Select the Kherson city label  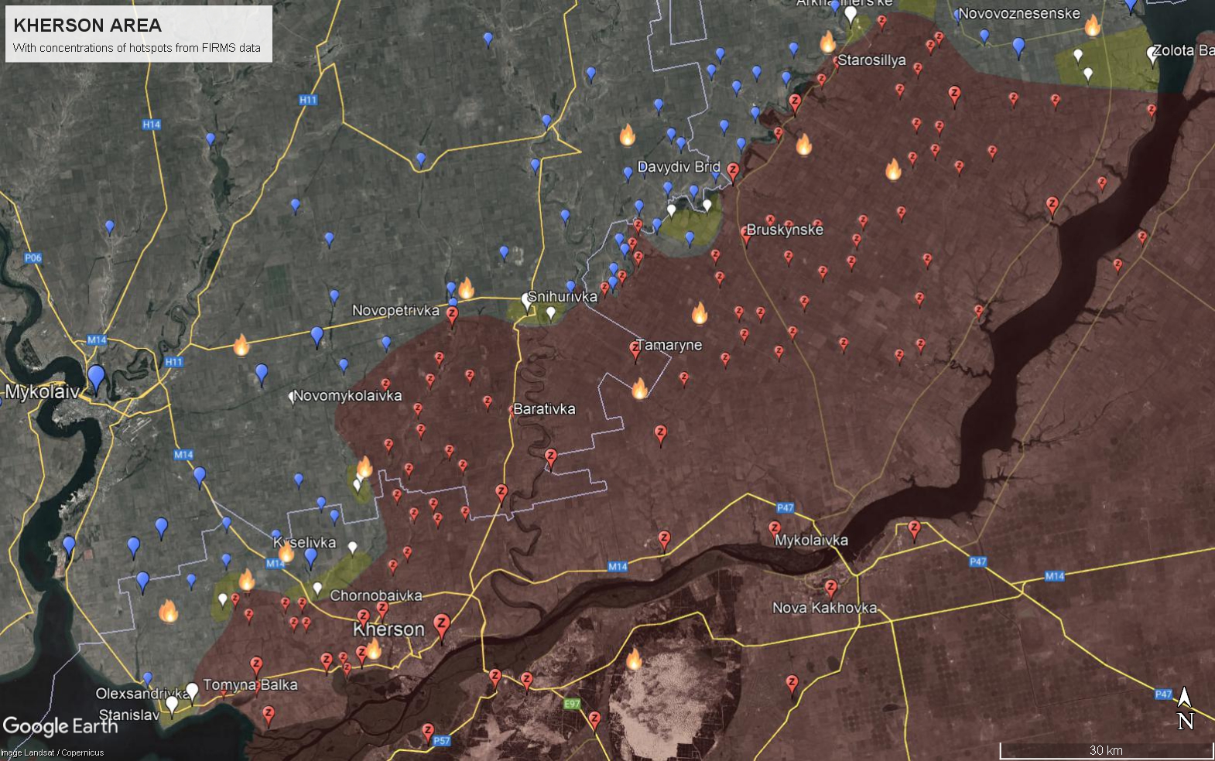pyautogui.click(x=388, y=630)
